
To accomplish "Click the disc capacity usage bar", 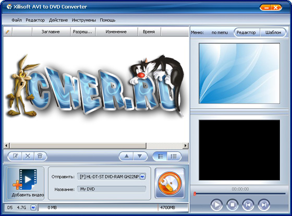I will click(x=113, y=208).
